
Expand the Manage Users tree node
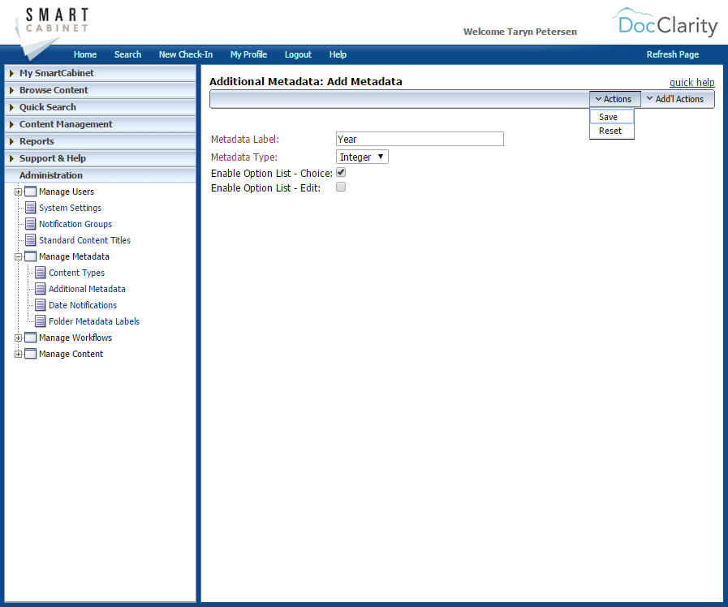point(18,192)
